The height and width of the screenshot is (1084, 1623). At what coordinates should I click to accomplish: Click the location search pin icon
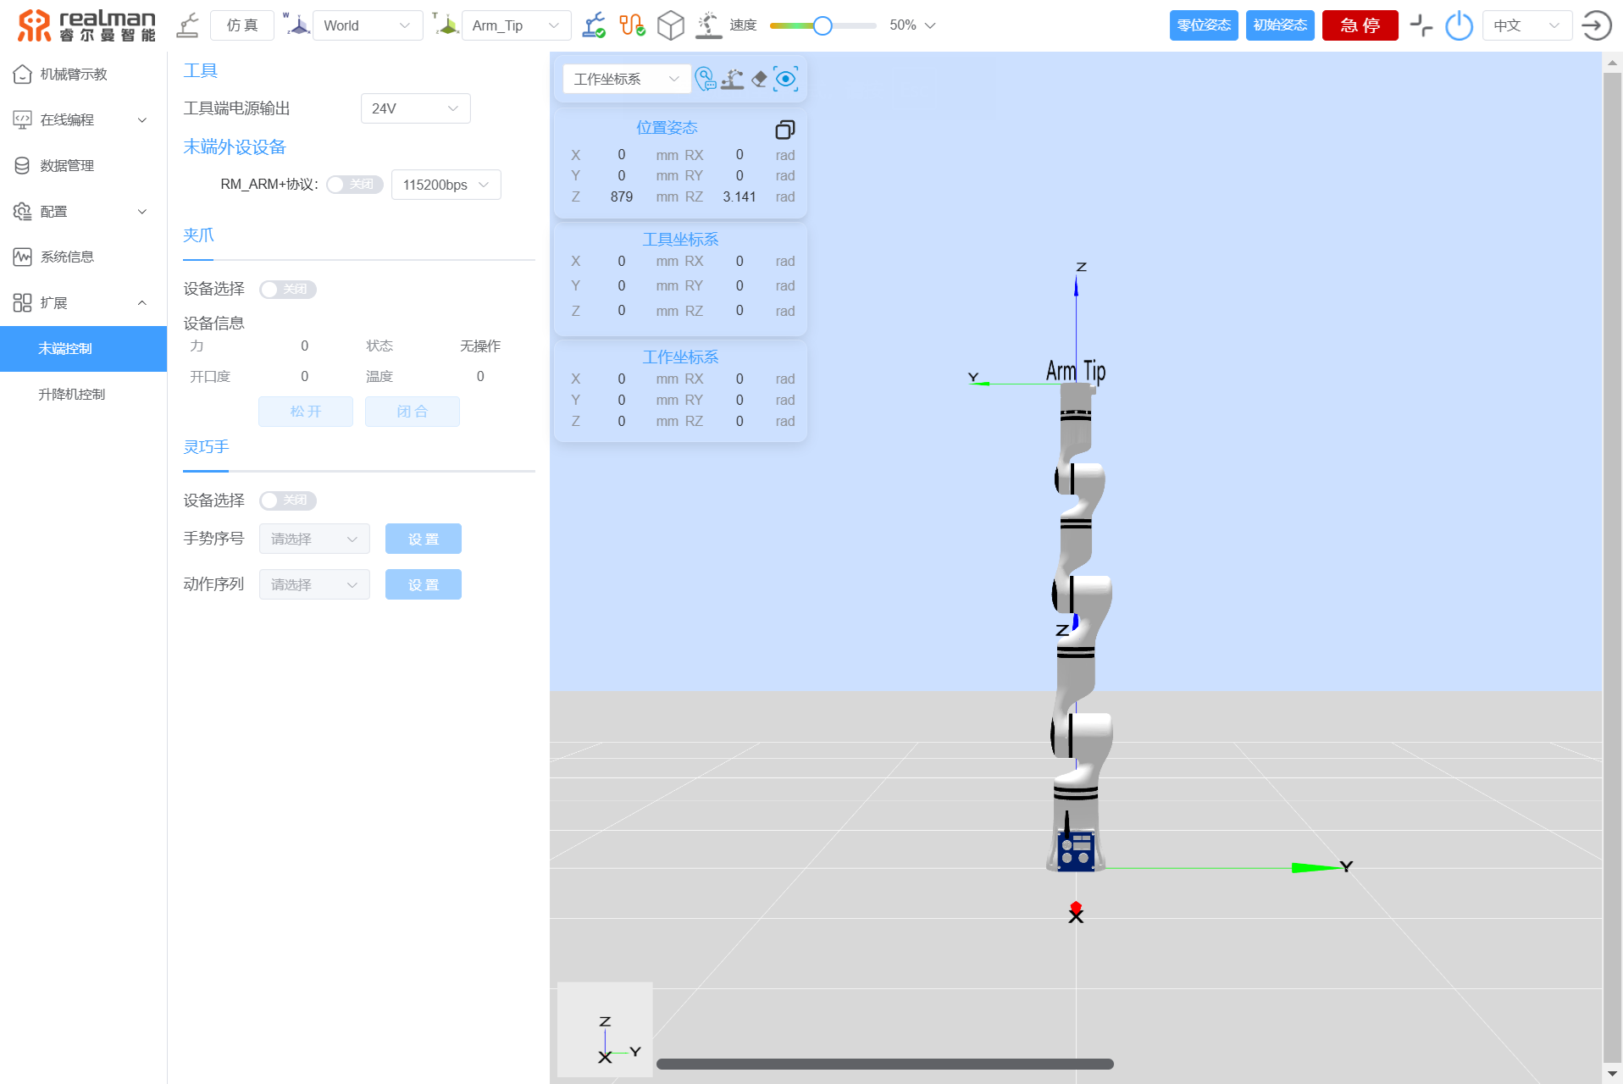(705, 79)
